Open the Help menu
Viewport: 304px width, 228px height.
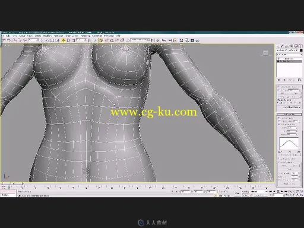[118, 36]
